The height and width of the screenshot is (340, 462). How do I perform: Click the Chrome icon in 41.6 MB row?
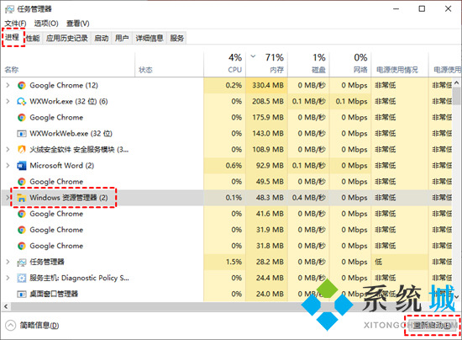[22, 214]
